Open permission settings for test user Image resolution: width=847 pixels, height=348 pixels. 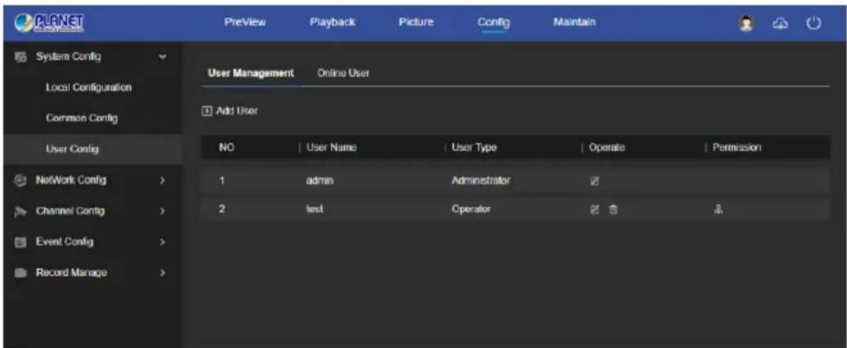click(x=718, y=210)
